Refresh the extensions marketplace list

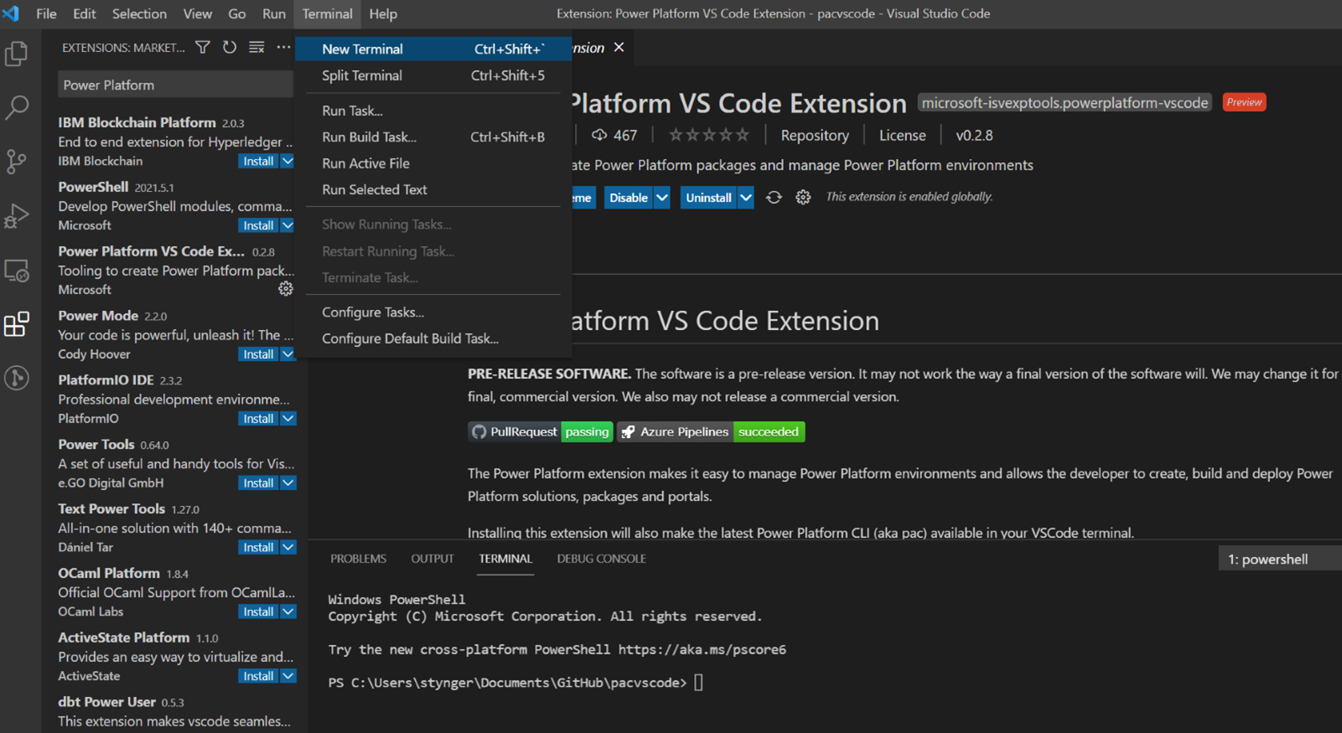pyautogui.click(x=230, y=48)
